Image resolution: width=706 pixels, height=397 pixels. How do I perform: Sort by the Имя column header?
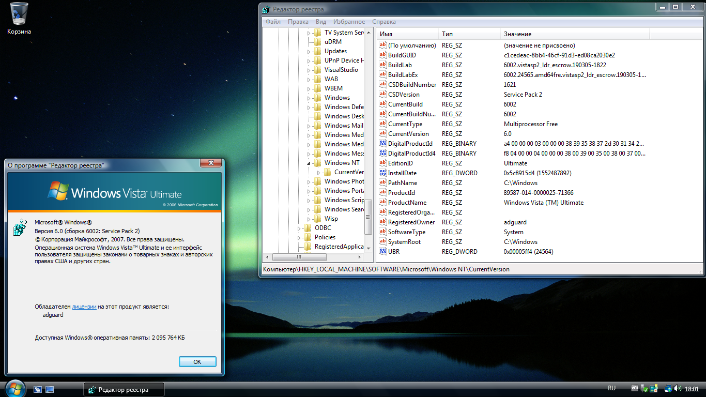[407, 34]
